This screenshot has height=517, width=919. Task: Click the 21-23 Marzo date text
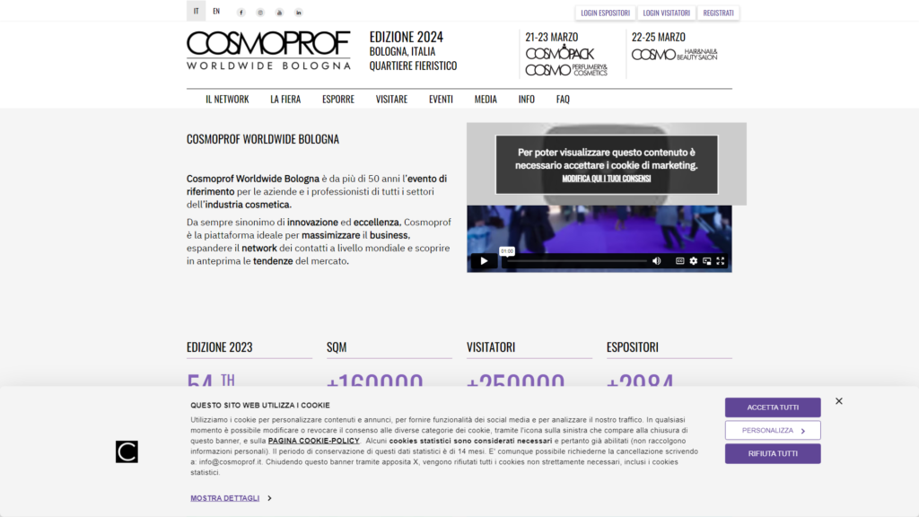(552, 37)
